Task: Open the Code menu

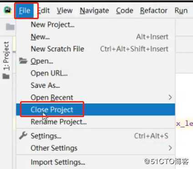Action: point(125,10)
